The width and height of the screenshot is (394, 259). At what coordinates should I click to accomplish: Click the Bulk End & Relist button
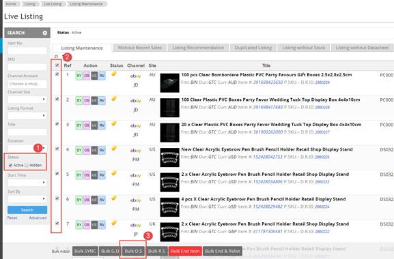pos(223,251)
